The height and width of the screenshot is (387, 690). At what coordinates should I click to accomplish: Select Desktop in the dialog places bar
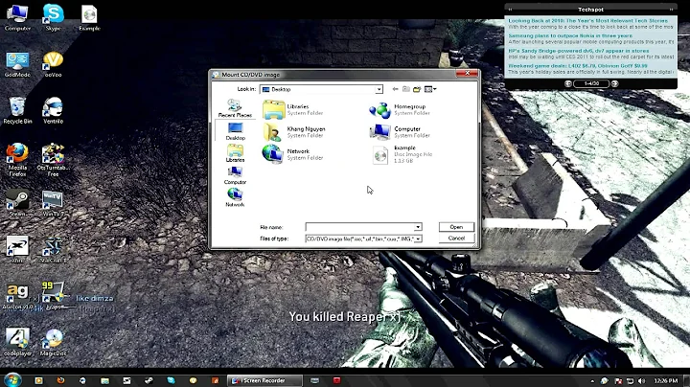(235, 131)
